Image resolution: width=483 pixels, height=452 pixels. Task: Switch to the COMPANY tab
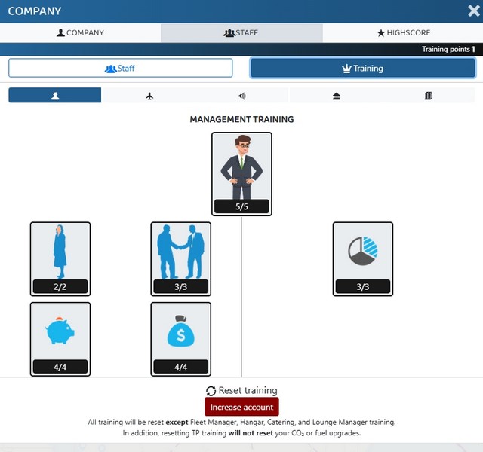(x=80, y=33)
